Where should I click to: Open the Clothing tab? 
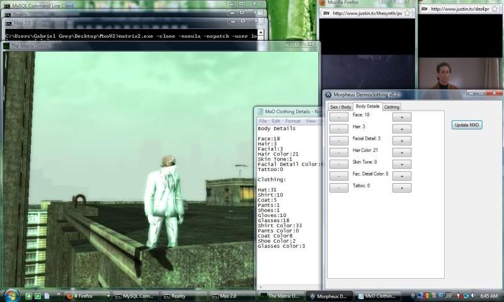pyautogui.click(x=391, y=107)
